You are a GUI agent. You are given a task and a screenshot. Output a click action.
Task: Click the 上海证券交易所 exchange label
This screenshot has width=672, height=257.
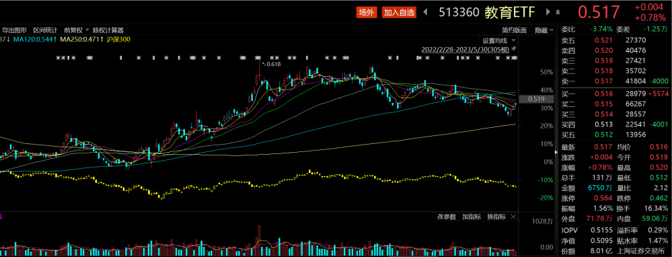coord(642,252)
